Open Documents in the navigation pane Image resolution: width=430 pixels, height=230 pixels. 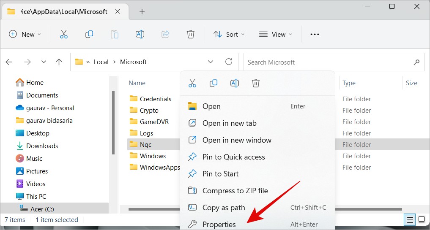coord(37,95)
